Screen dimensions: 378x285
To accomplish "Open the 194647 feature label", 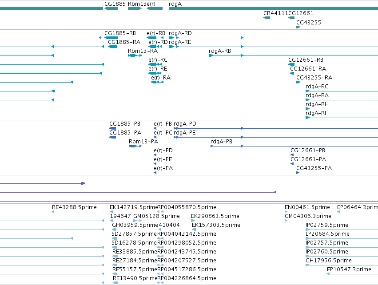I will [120, 216].
